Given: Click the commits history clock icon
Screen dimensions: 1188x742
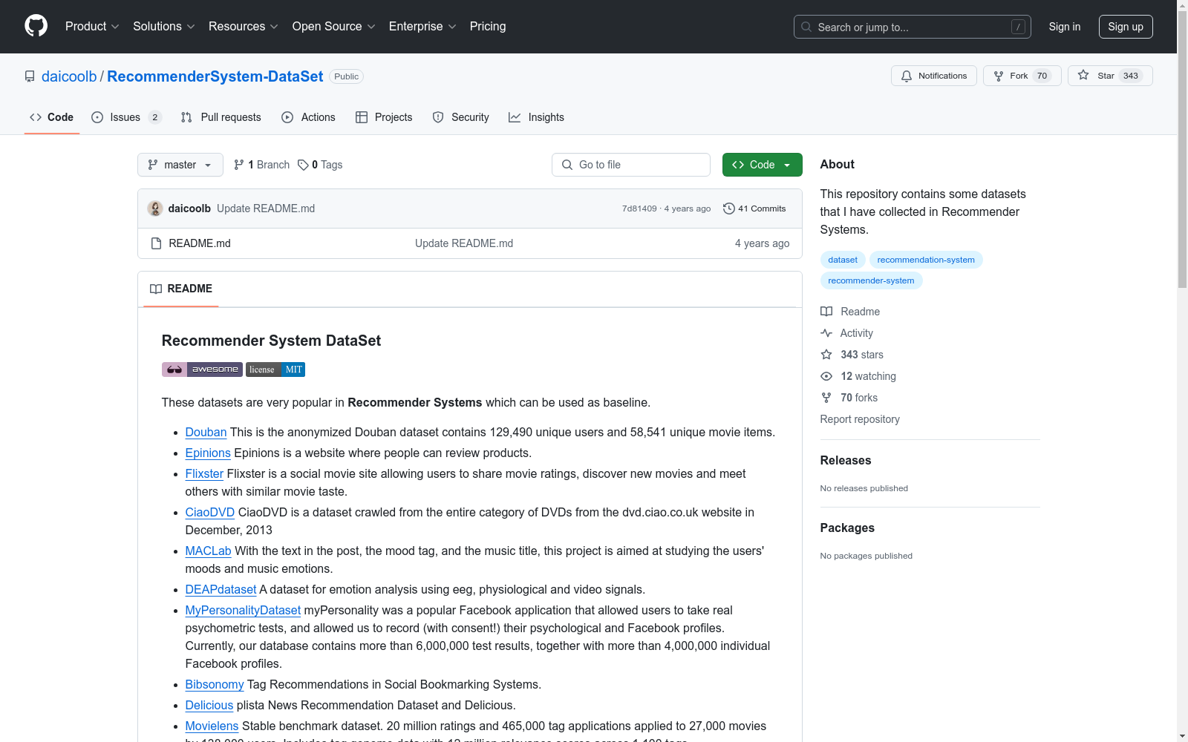Looking at the screenshot, I should 729,209.
